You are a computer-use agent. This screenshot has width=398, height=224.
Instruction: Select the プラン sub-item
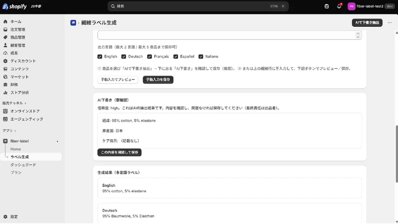16,172
